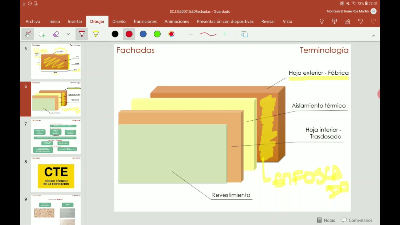This screenshot has width=400, height=225.
Task: Click the 'Hoja exterior - Fábrica' label
Action: coord(319,73)
